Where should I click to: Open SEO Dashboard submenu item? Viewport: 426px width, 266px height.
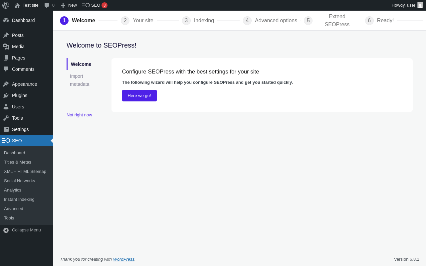15,153
